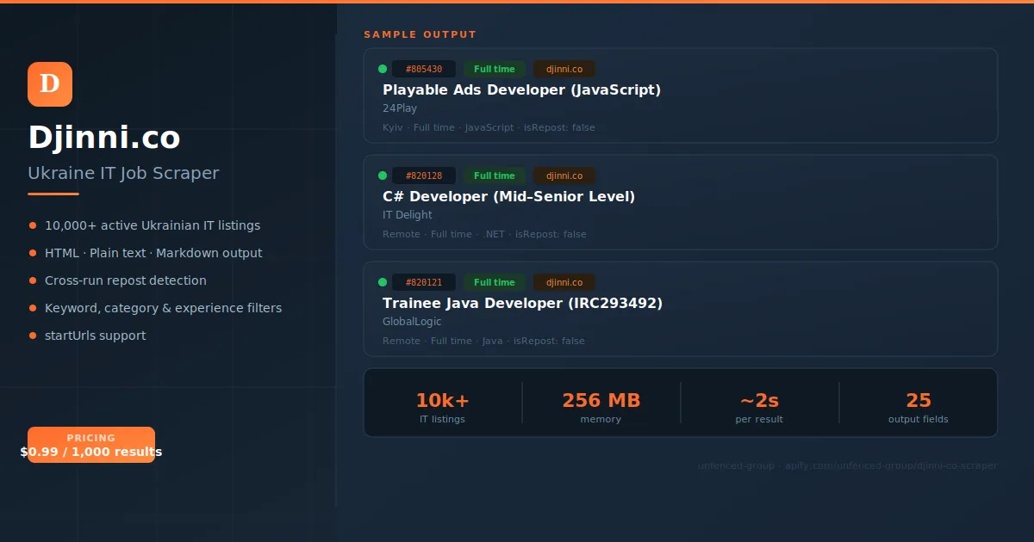Screen dimensions: 1034x542
Task: Select the SAMPLE OUTPUT section header
Action: [420, 34]
